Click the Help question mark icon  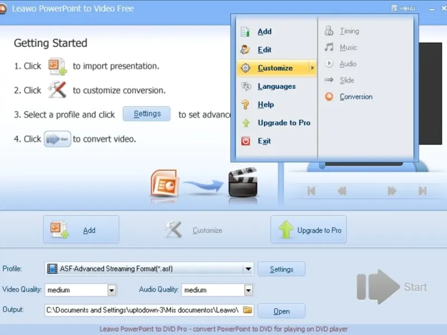click(x=245, y=104)
